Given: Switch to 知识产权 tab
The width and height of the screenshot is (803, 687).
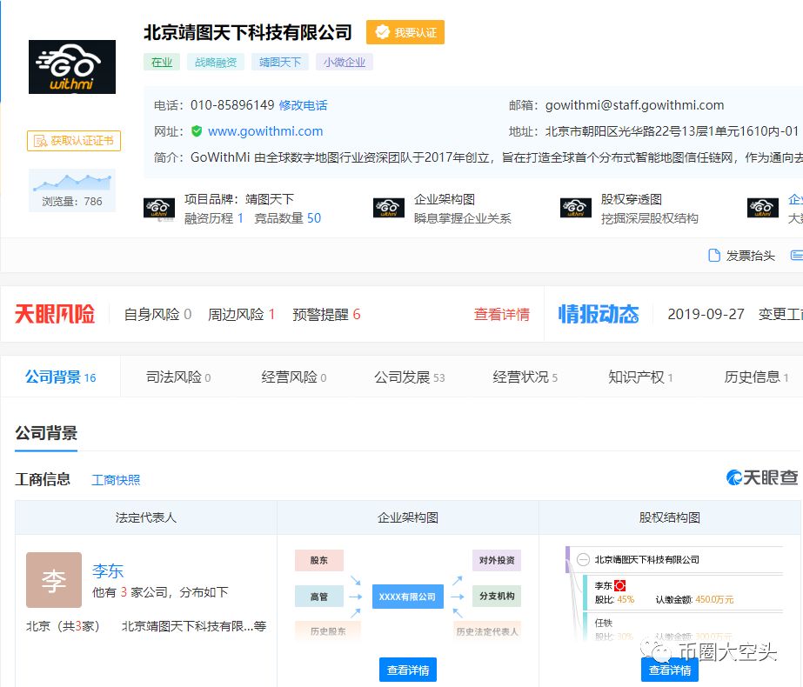Looking at the screenshot, I should coord(640,377).
